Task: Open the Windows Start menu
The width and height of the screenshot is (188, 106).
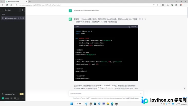Action: point(72,104)
